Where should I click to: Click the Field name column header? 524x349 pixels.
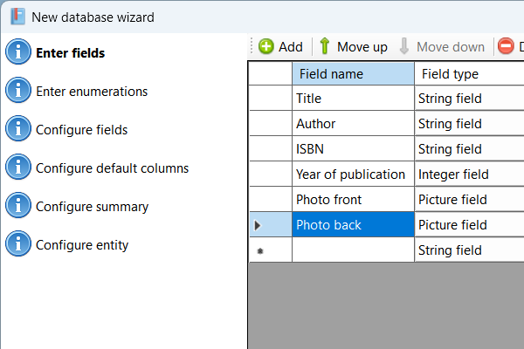point(353,74)
